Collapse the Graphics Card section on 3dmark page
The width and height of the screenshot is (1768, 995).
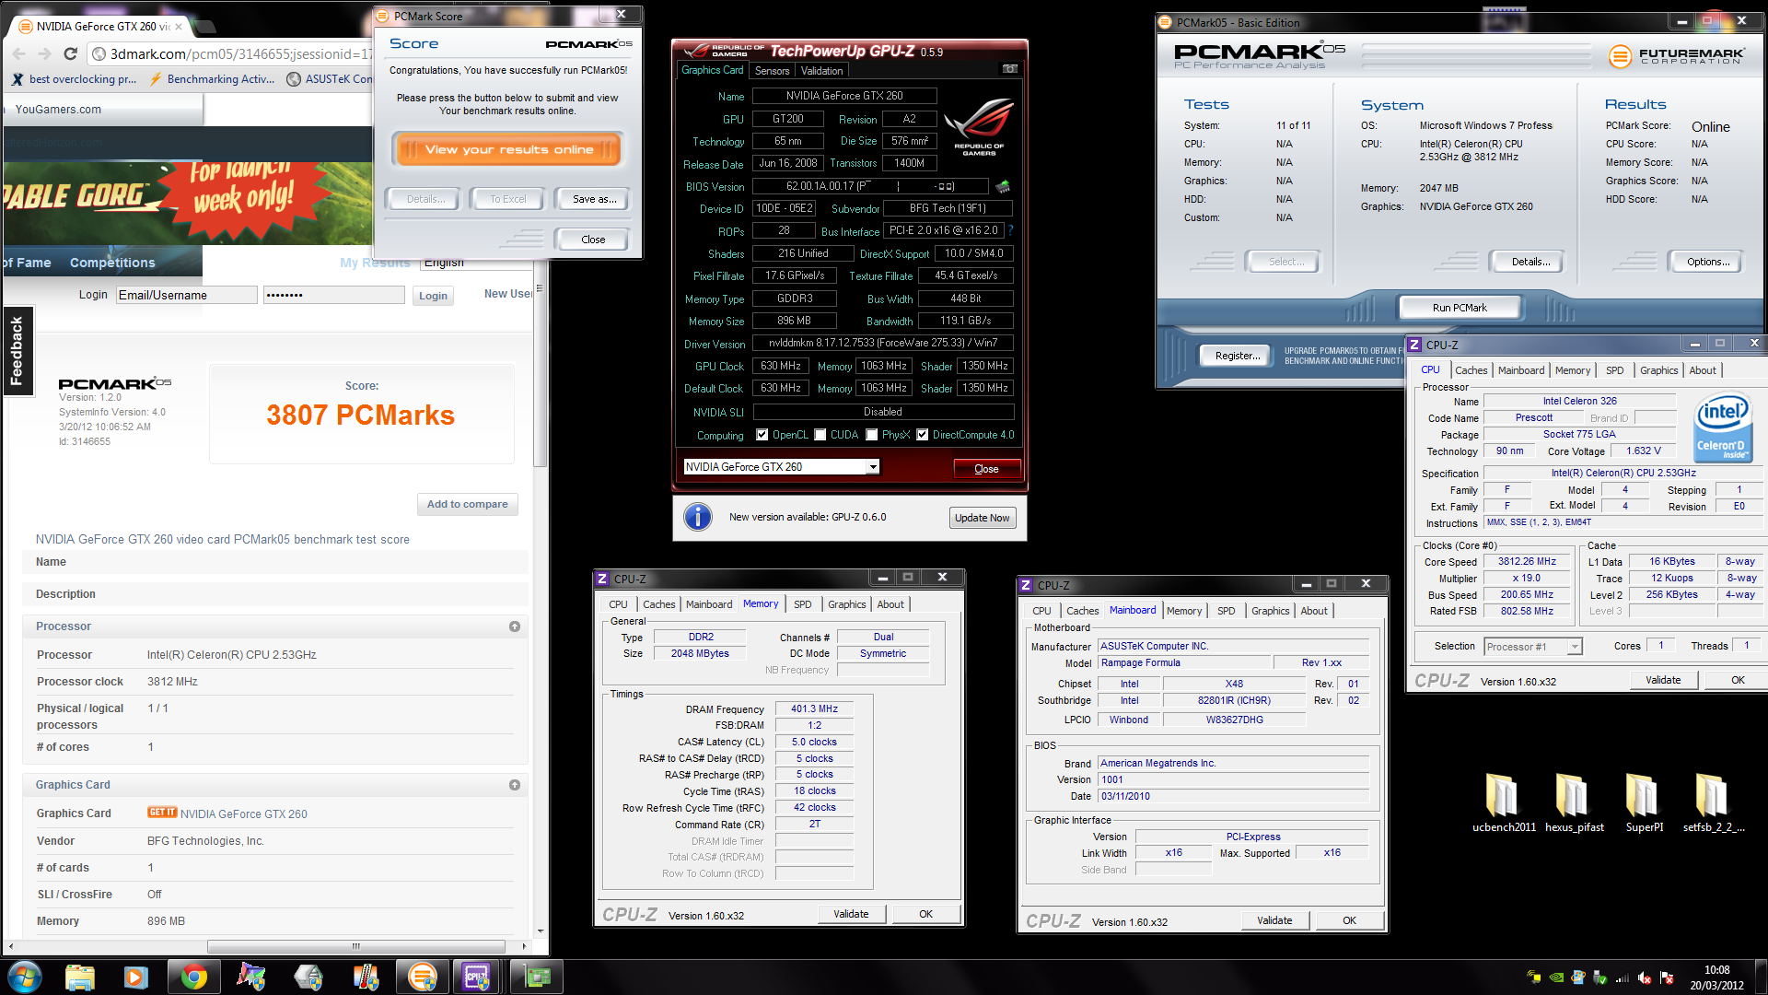coord(515,785)
